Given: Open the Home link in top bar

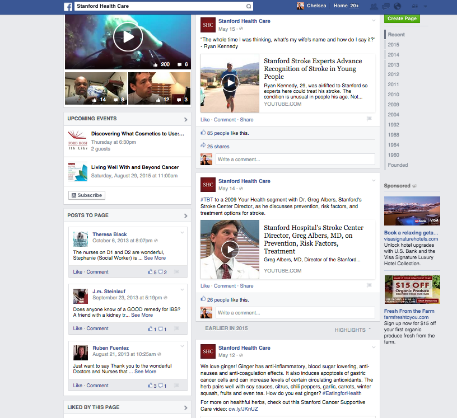Looking at the screenshot, I should [x=341, y=6].
